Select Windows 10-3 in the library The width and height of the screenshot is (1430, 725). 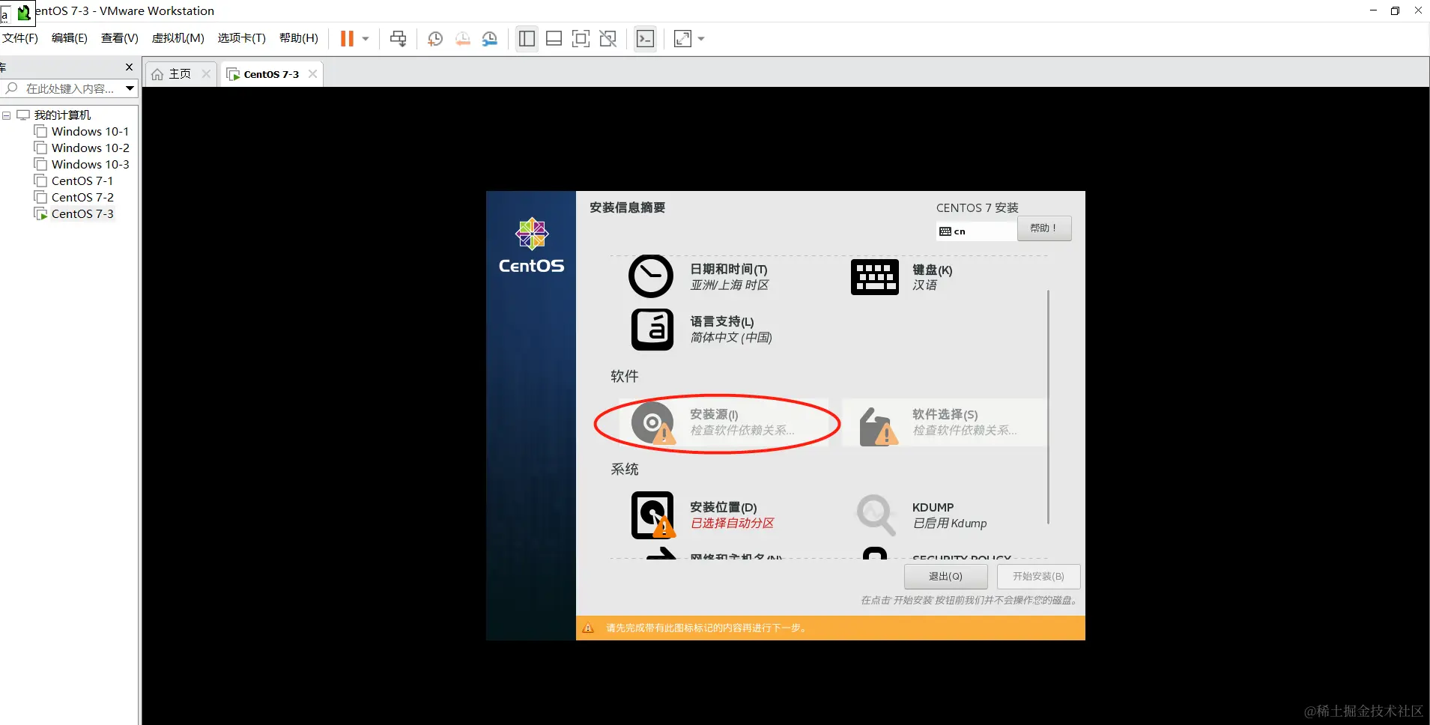pyautogui.click(x=90, y=165)
